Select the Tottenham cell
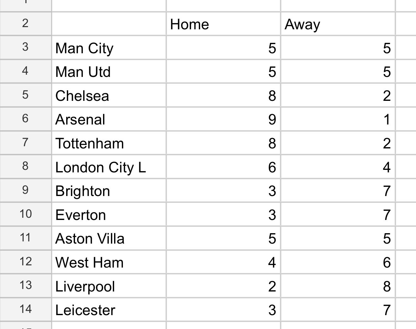 [x=109, y=143]
